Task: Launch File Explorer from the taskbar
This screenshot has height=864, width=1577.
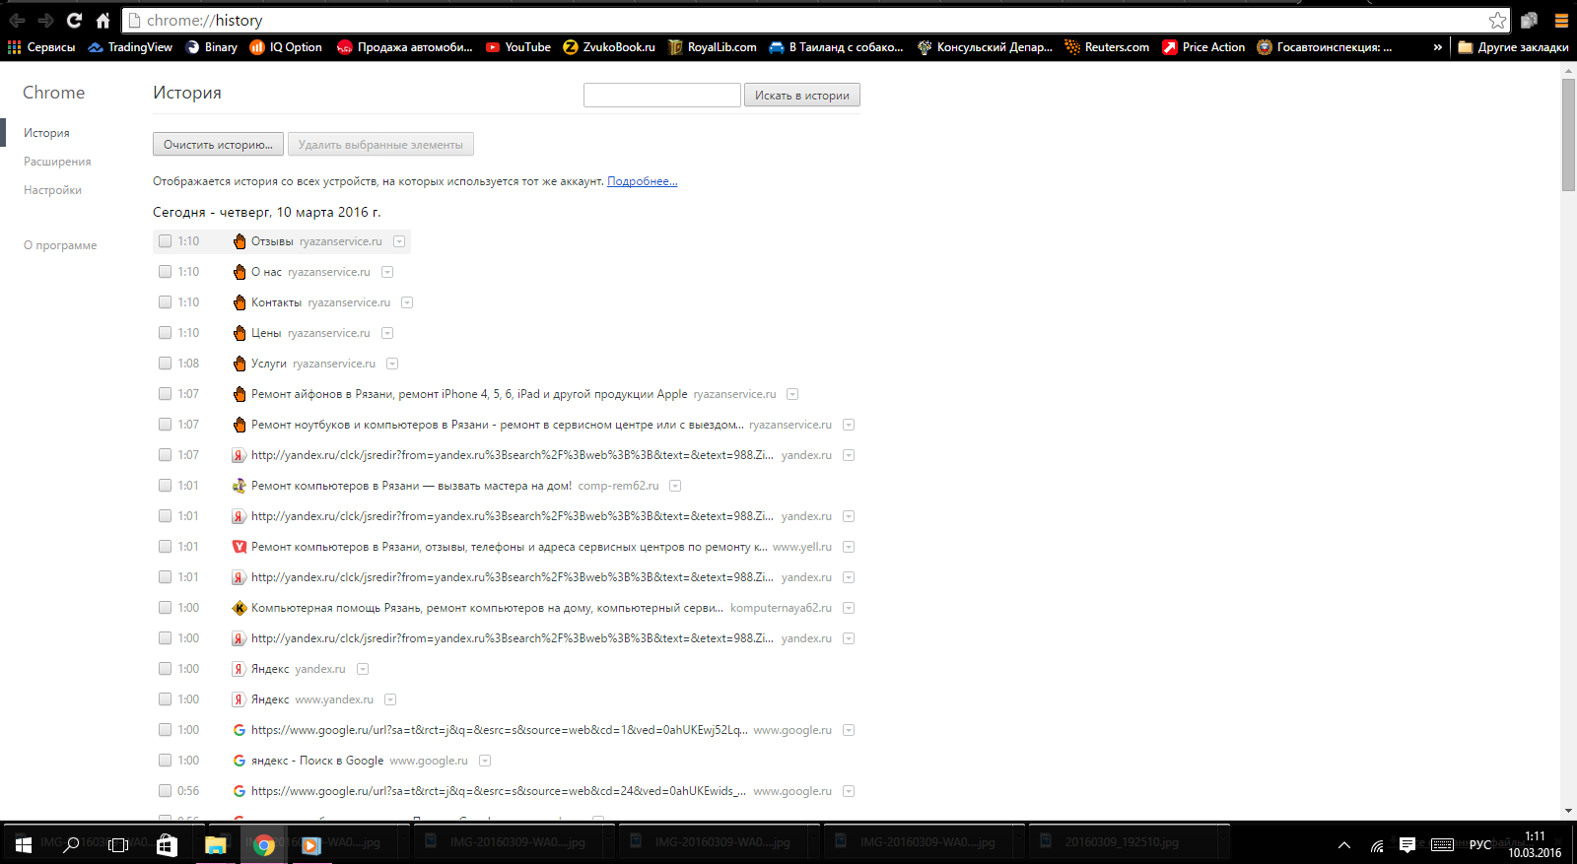Action: coord(215,844)
